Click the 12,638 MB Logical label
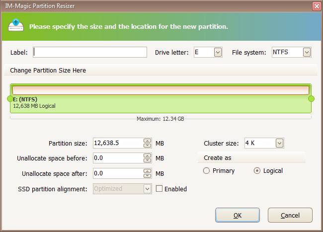Screen dimensions: 323x232 coord(34,106)
